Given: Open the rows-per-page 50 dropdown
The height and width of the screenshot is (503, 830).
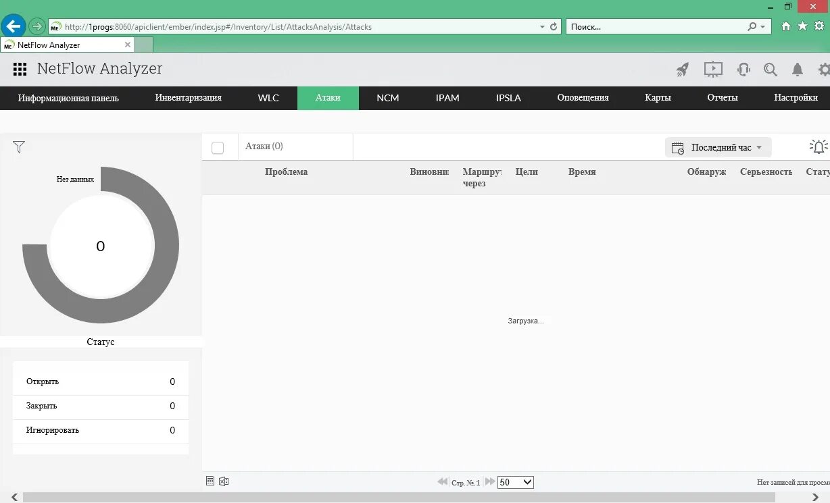Looking at the screenshot, I should 516,482.
